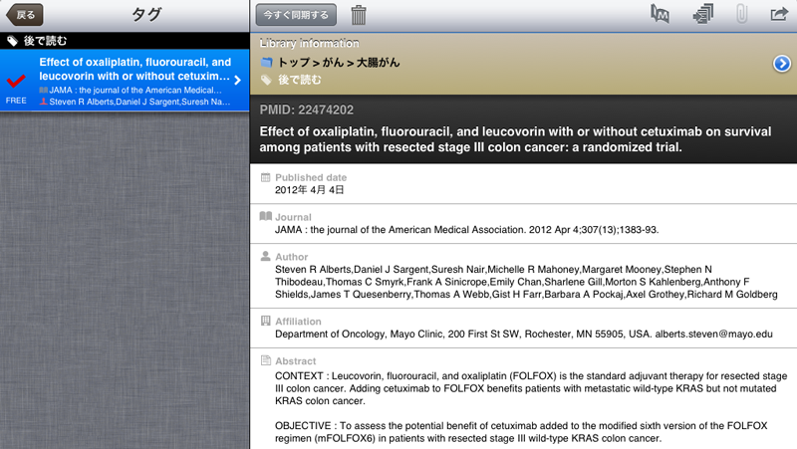Select the oxaliplatin article in the list
The width and height of the screenshot is (797, 449).
click(125, 81)
